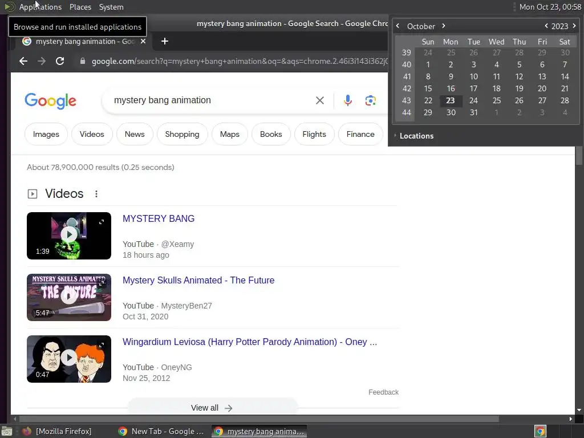Click the MATE logo icon beside Applications
This screenshot has height=438, width=584.
coord(9,7)
